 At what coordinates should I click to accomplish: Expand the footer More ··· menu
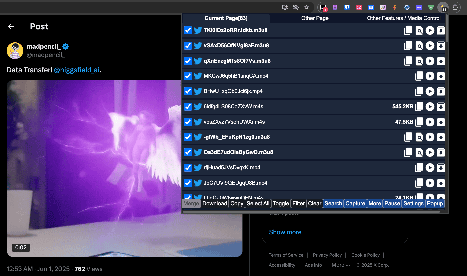coord(341,265)
